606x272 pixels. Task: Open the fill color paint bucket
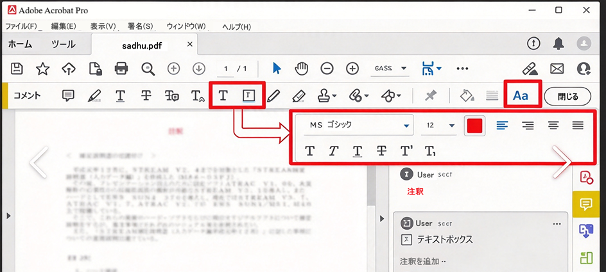pyautogui.click(x=467, y=96)
